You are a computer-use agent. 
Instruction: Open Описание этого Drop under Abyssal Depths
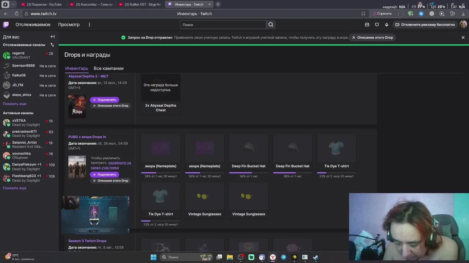[110, 106]
